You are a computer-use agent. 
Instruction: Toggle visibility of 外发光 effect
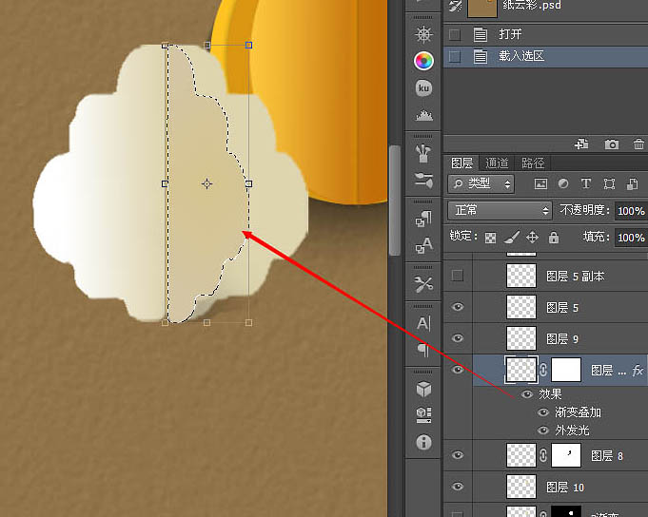tap(543, 431)
